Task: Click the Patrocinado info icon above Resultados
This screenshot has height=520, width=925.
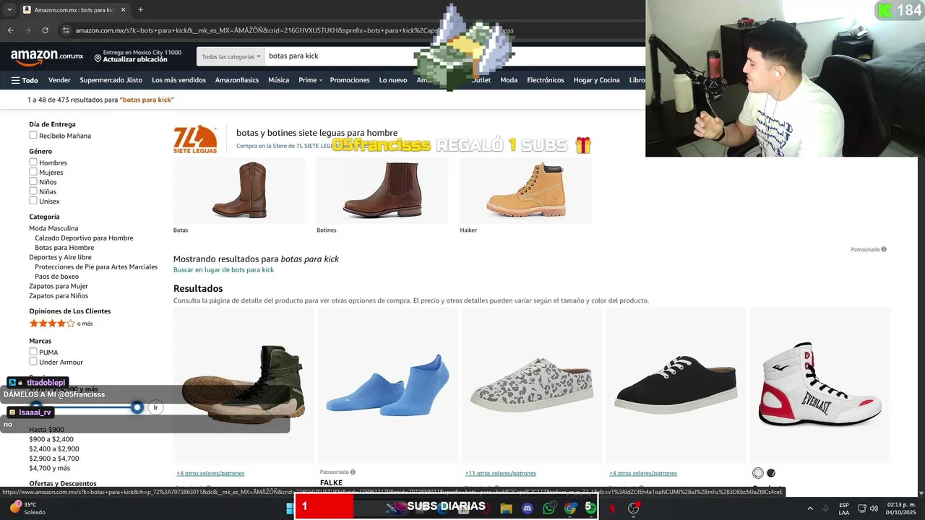Action: pyautogui.click(x=884, y=249)
